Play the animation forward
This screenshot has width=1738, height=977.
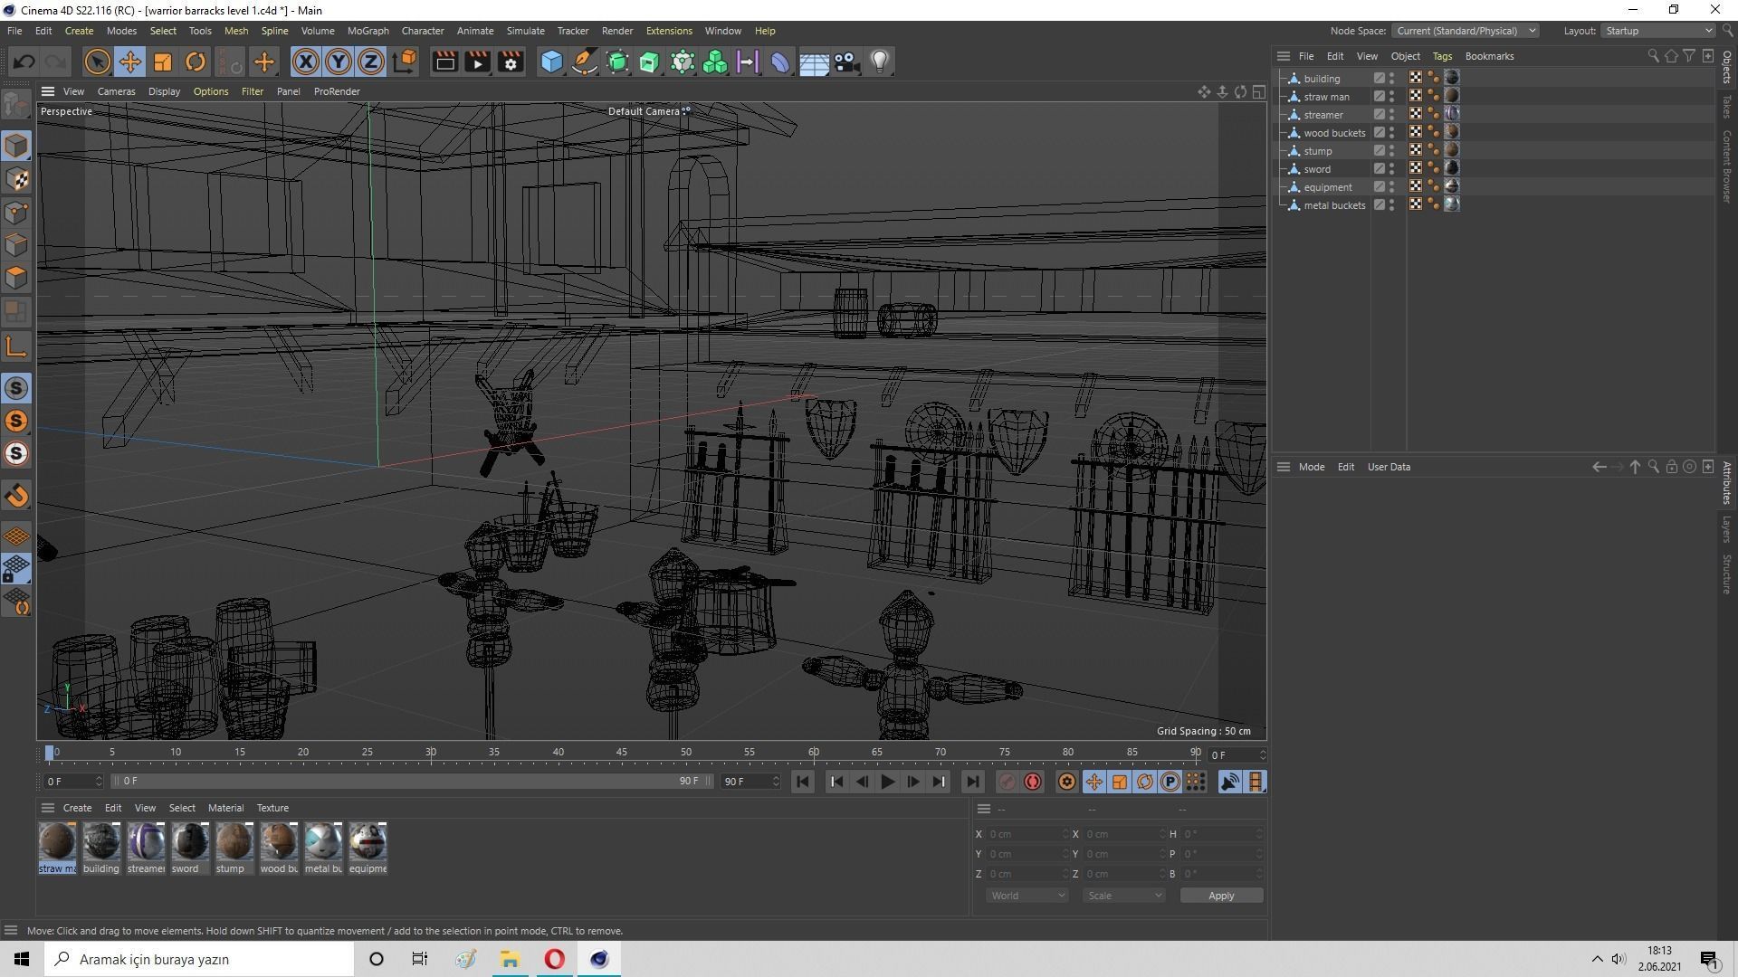[887, 782]
